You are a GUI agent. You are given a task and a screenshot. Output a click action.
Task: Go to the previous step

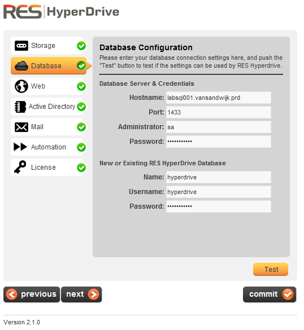(32, 294)
